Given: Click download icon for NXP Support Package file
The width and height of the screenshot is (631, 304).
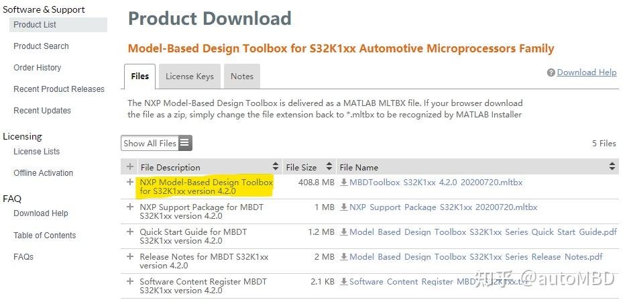Looking at the screenshot, I should coord(344,207).
